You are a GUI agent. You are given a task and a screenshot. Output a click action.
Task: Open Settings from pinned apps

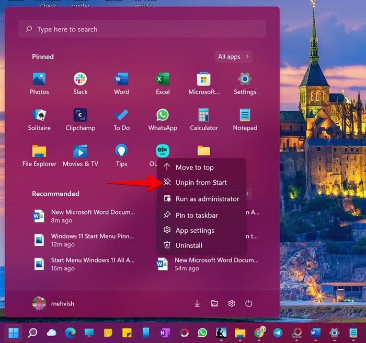[245, 84]
